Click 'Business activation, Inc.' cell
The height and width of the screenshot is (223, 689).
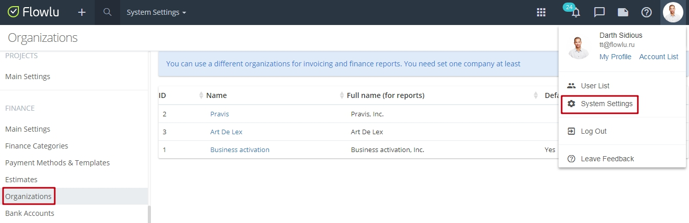point(388,150)
